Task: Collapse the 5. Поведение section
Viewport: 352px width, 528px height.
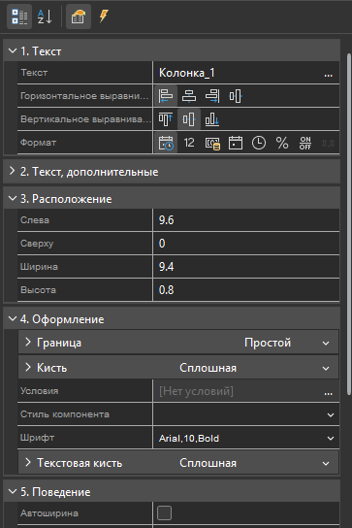Action: (x=13, y=491)
